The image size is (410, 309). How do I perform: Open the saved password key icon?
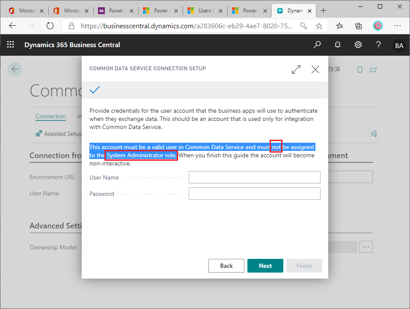(x=303, y=26)
